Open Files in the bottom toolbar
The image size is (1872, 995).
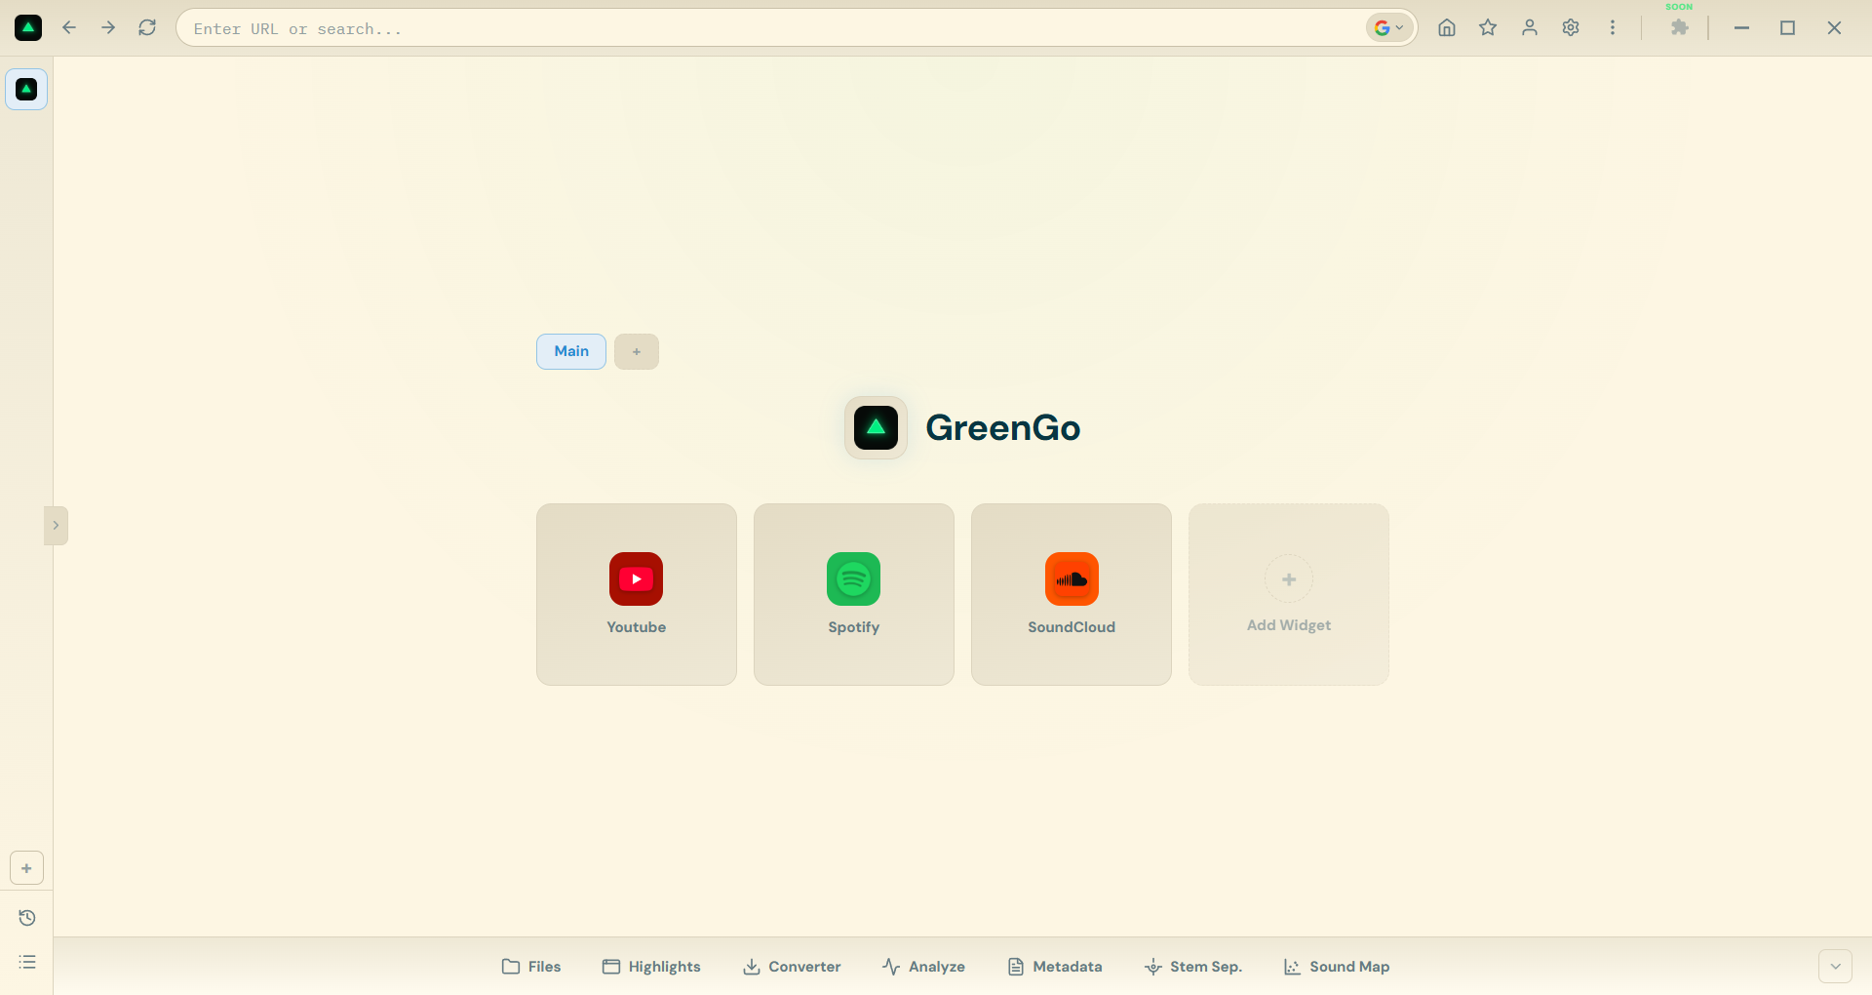[531, 967]
